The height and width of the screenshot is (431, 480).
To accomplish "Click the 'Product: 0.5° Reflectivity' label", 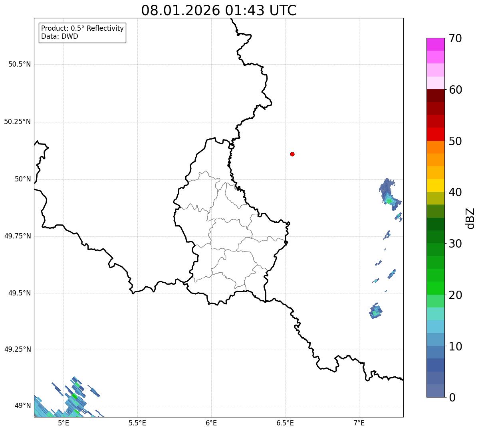I will click(x=82, y=29).
